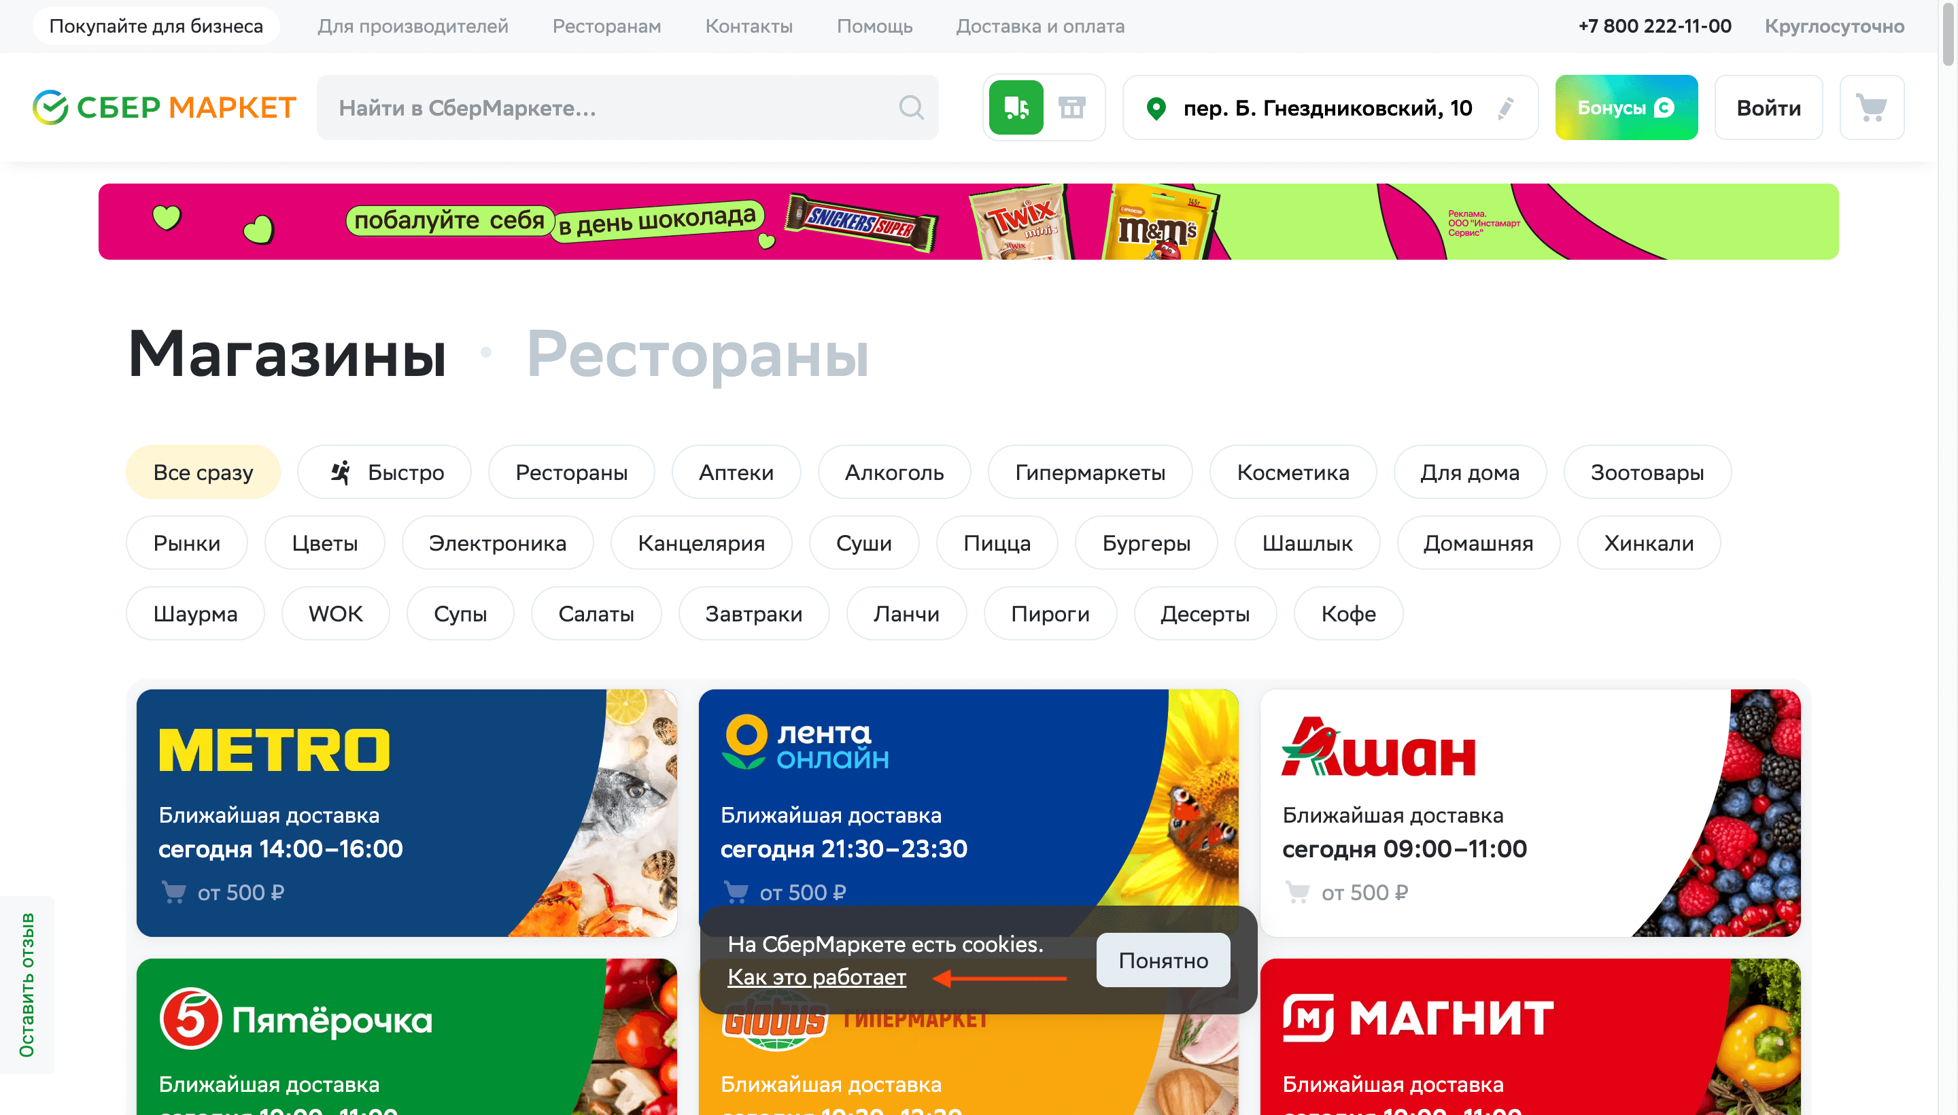Open Доставка и оплата menu link
The image size is (1958, 1115).
click(1039, 26)
